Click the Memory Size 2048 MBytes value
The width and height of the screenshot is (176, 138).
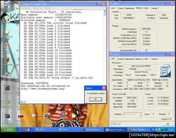pos(129,18)
